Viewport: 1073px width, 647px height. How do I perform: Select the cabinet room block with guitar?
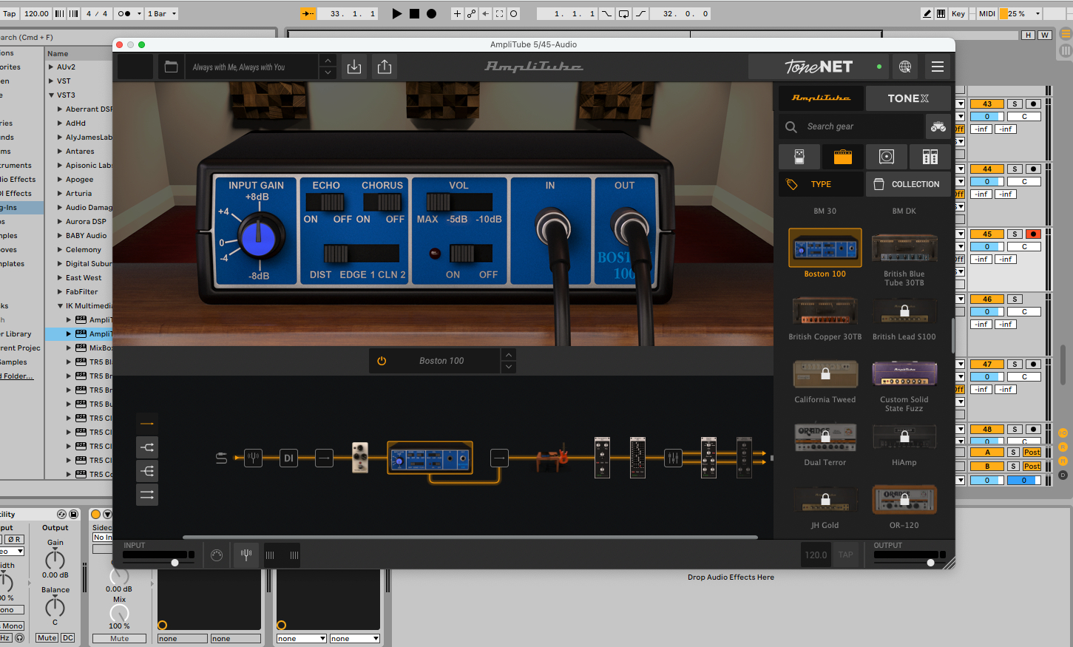552,458
